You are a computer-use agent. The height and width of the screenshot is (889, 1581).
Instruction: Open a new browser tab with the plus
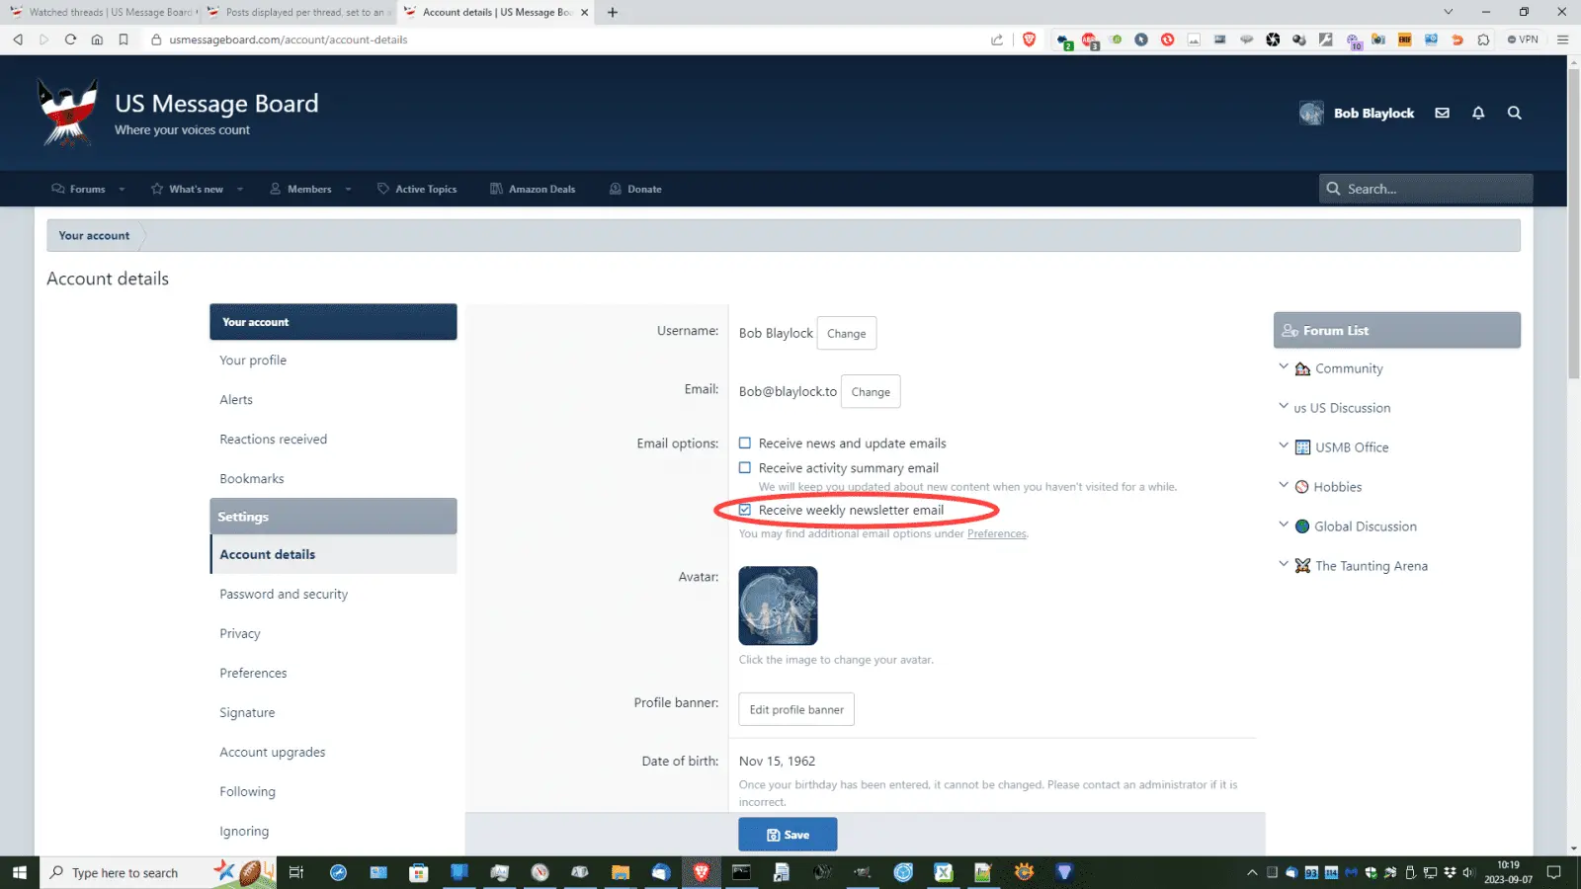point(613,12)
